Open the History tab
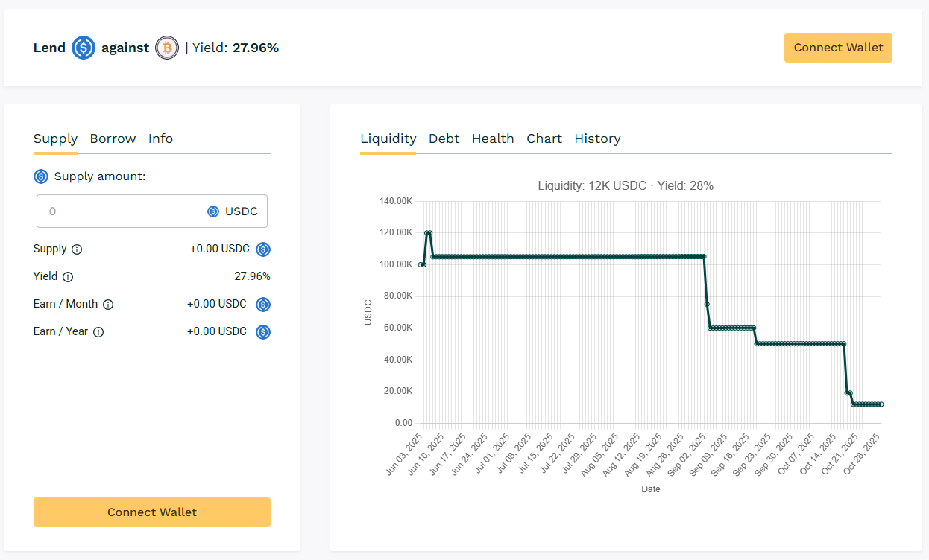This screenshot has width=929, height=560. 597,139
